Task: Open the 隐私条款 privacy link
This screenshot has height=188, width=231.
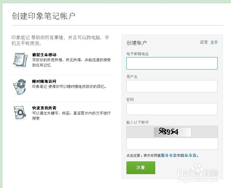Action: point(189,155)
